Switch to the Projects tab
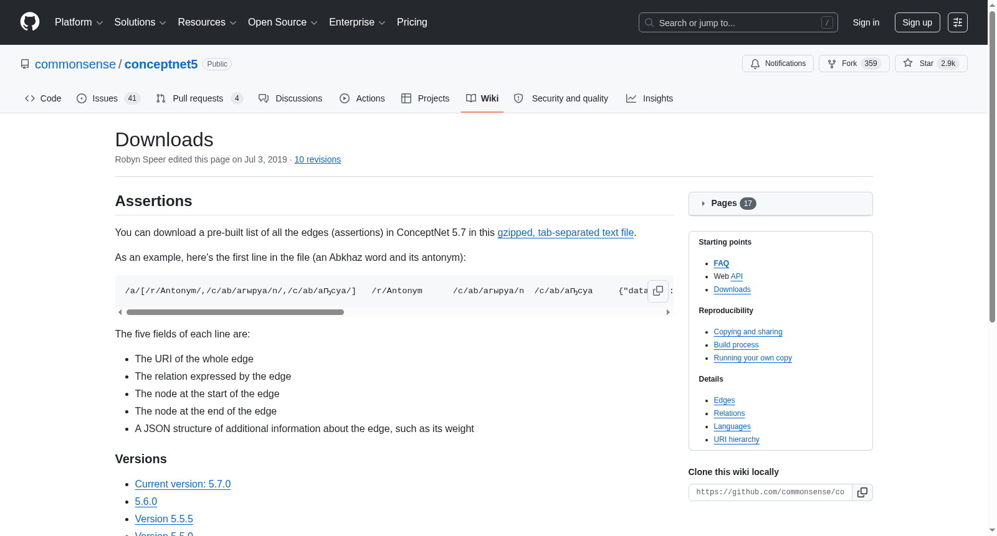Screen dimensions: 997x536 [x=425, y=98]
